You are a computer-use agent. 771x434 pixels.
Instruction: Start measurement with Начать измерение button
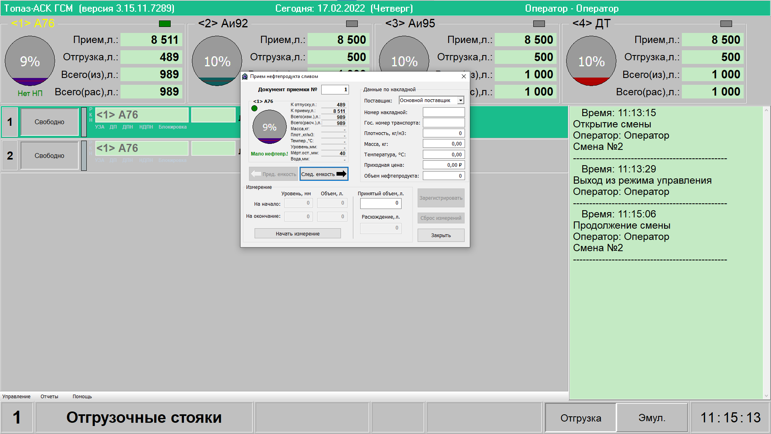click(298, 233)
